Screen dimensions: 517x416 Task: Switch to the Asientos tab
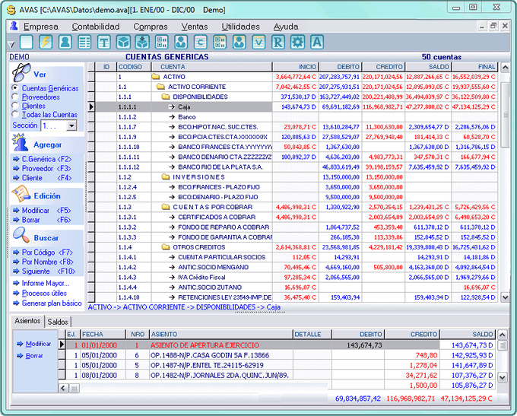(27, 321)
